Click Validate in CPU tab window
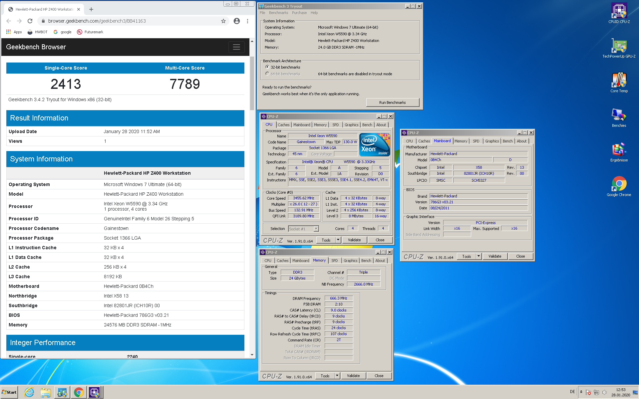Screen dimensions: 639x399 pyautogui.click(x=354, y=240)
